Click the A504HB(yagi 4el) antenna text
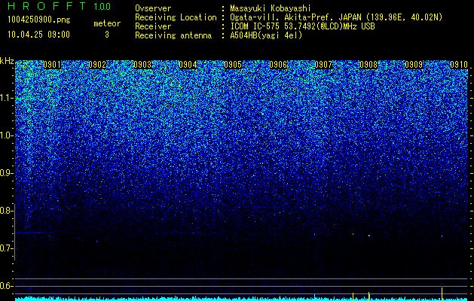474x301 pixels. (x=266, y=35)
